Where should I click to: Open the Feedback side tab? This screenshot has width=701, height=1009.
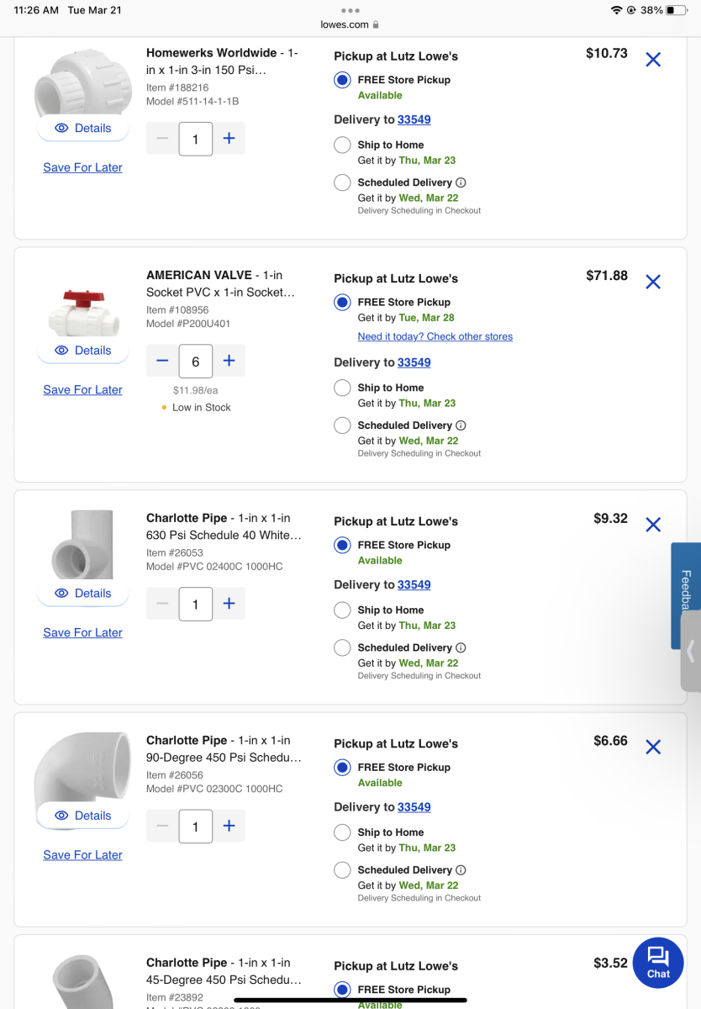(686, 589)
